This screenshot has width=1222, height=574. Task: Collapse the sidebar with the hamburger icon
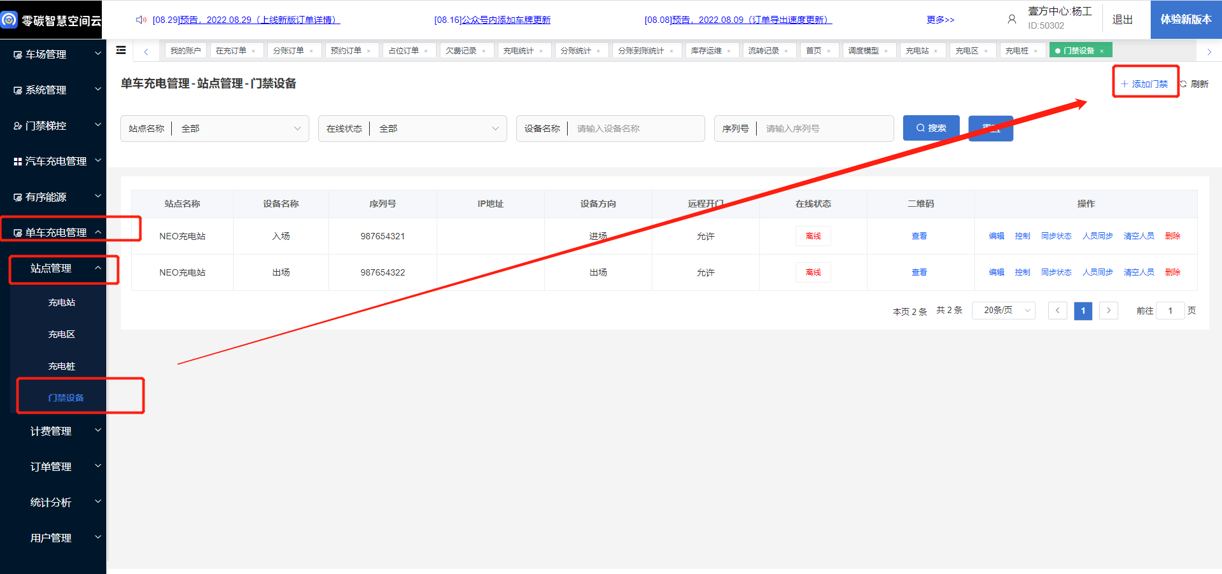(x=121, y=50)
